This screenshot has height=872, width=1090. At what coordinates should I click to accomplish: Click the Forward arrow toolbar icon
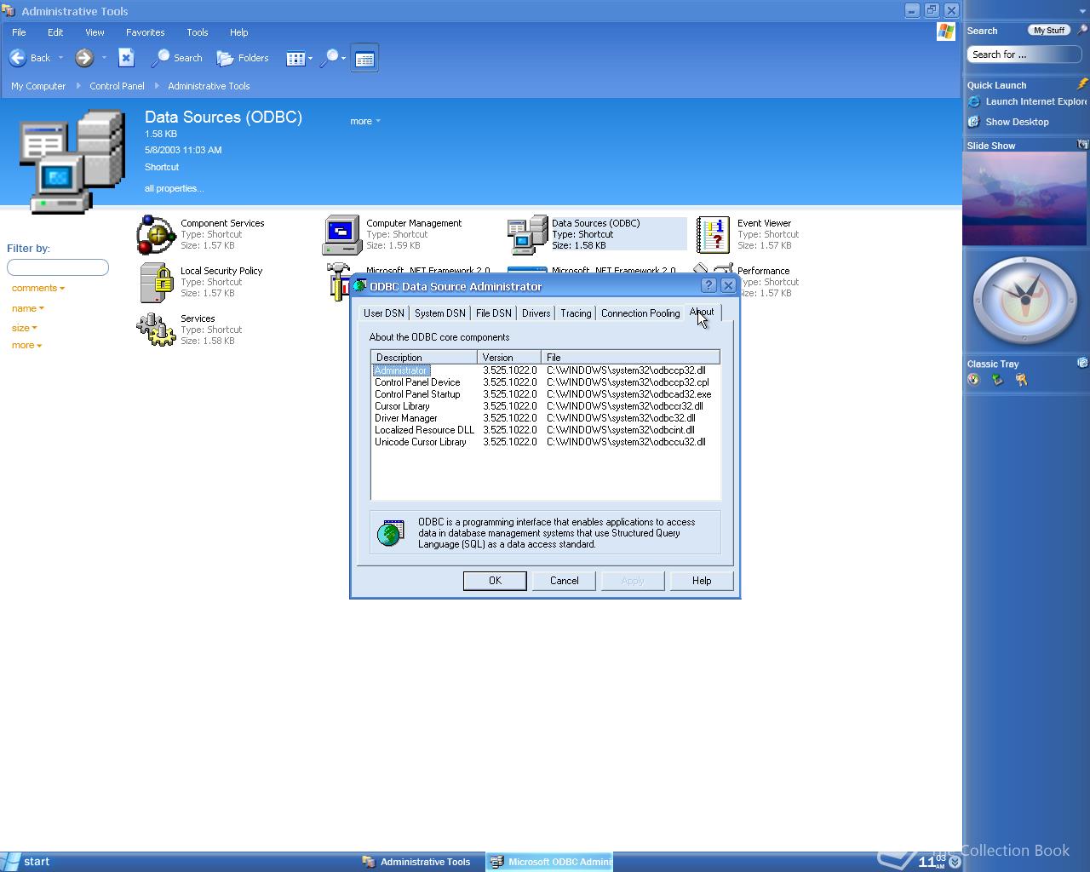(x=83, y=58)
